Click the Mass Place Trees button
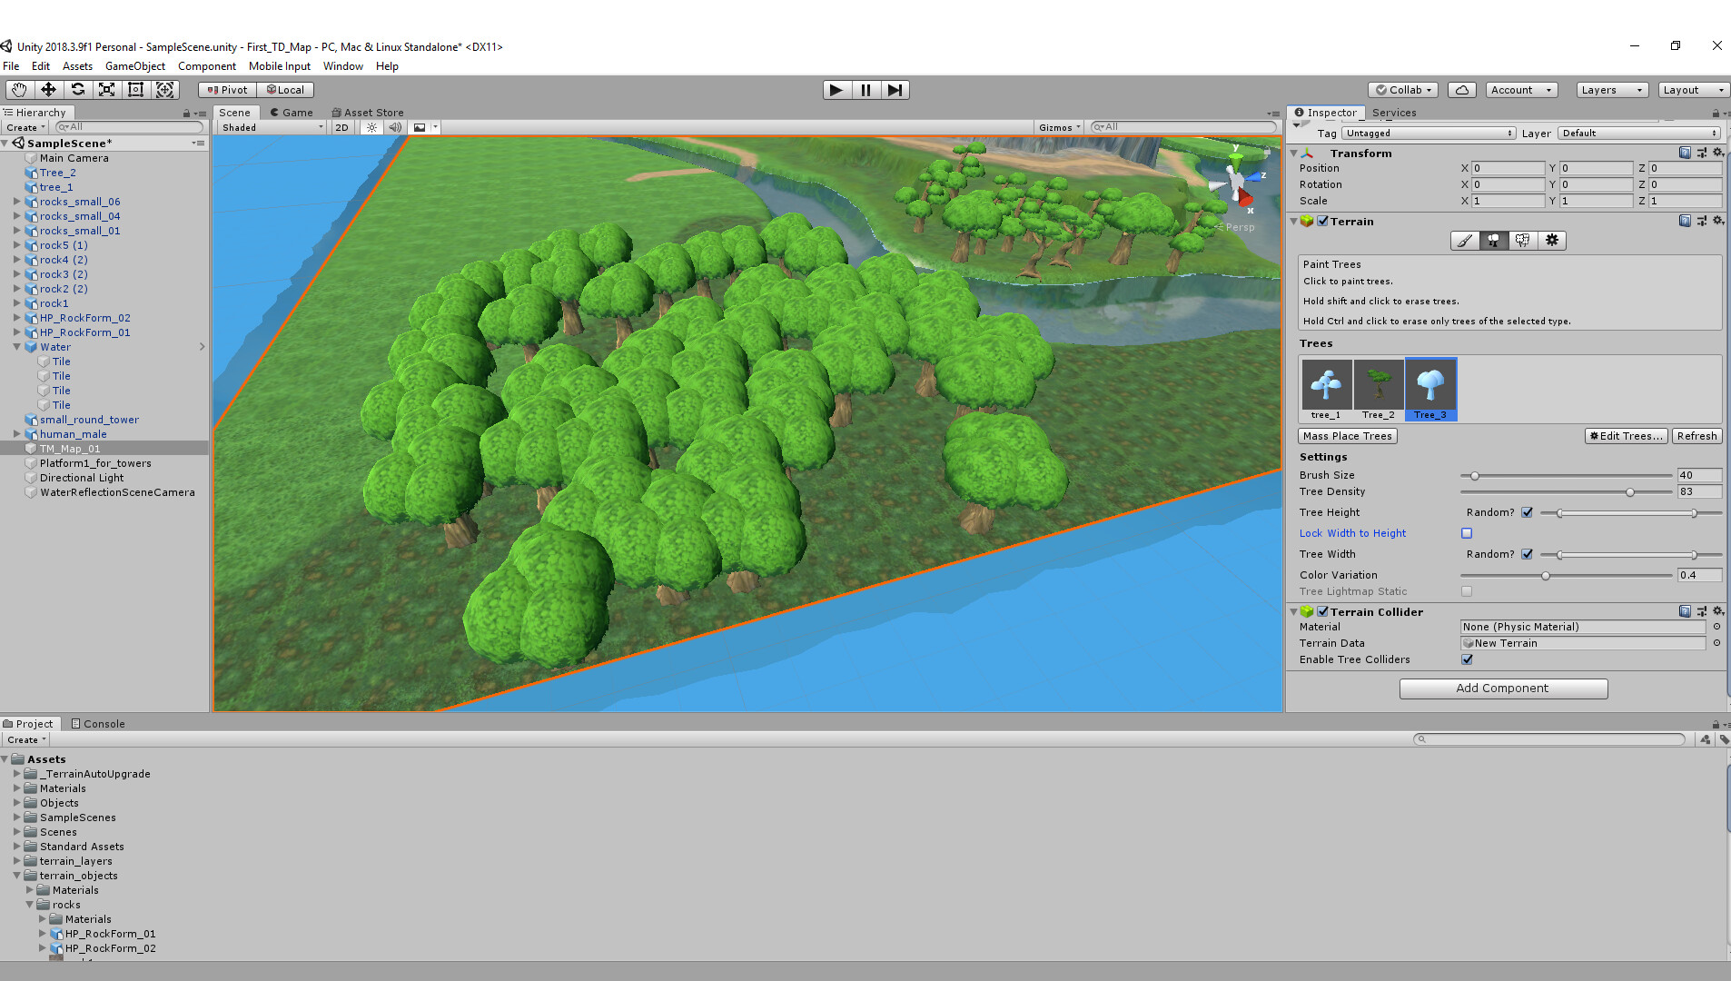1731x981 pixels. 1347,436
